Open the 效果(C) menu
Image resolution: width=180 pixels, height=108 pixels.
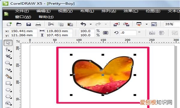point(131,11)
